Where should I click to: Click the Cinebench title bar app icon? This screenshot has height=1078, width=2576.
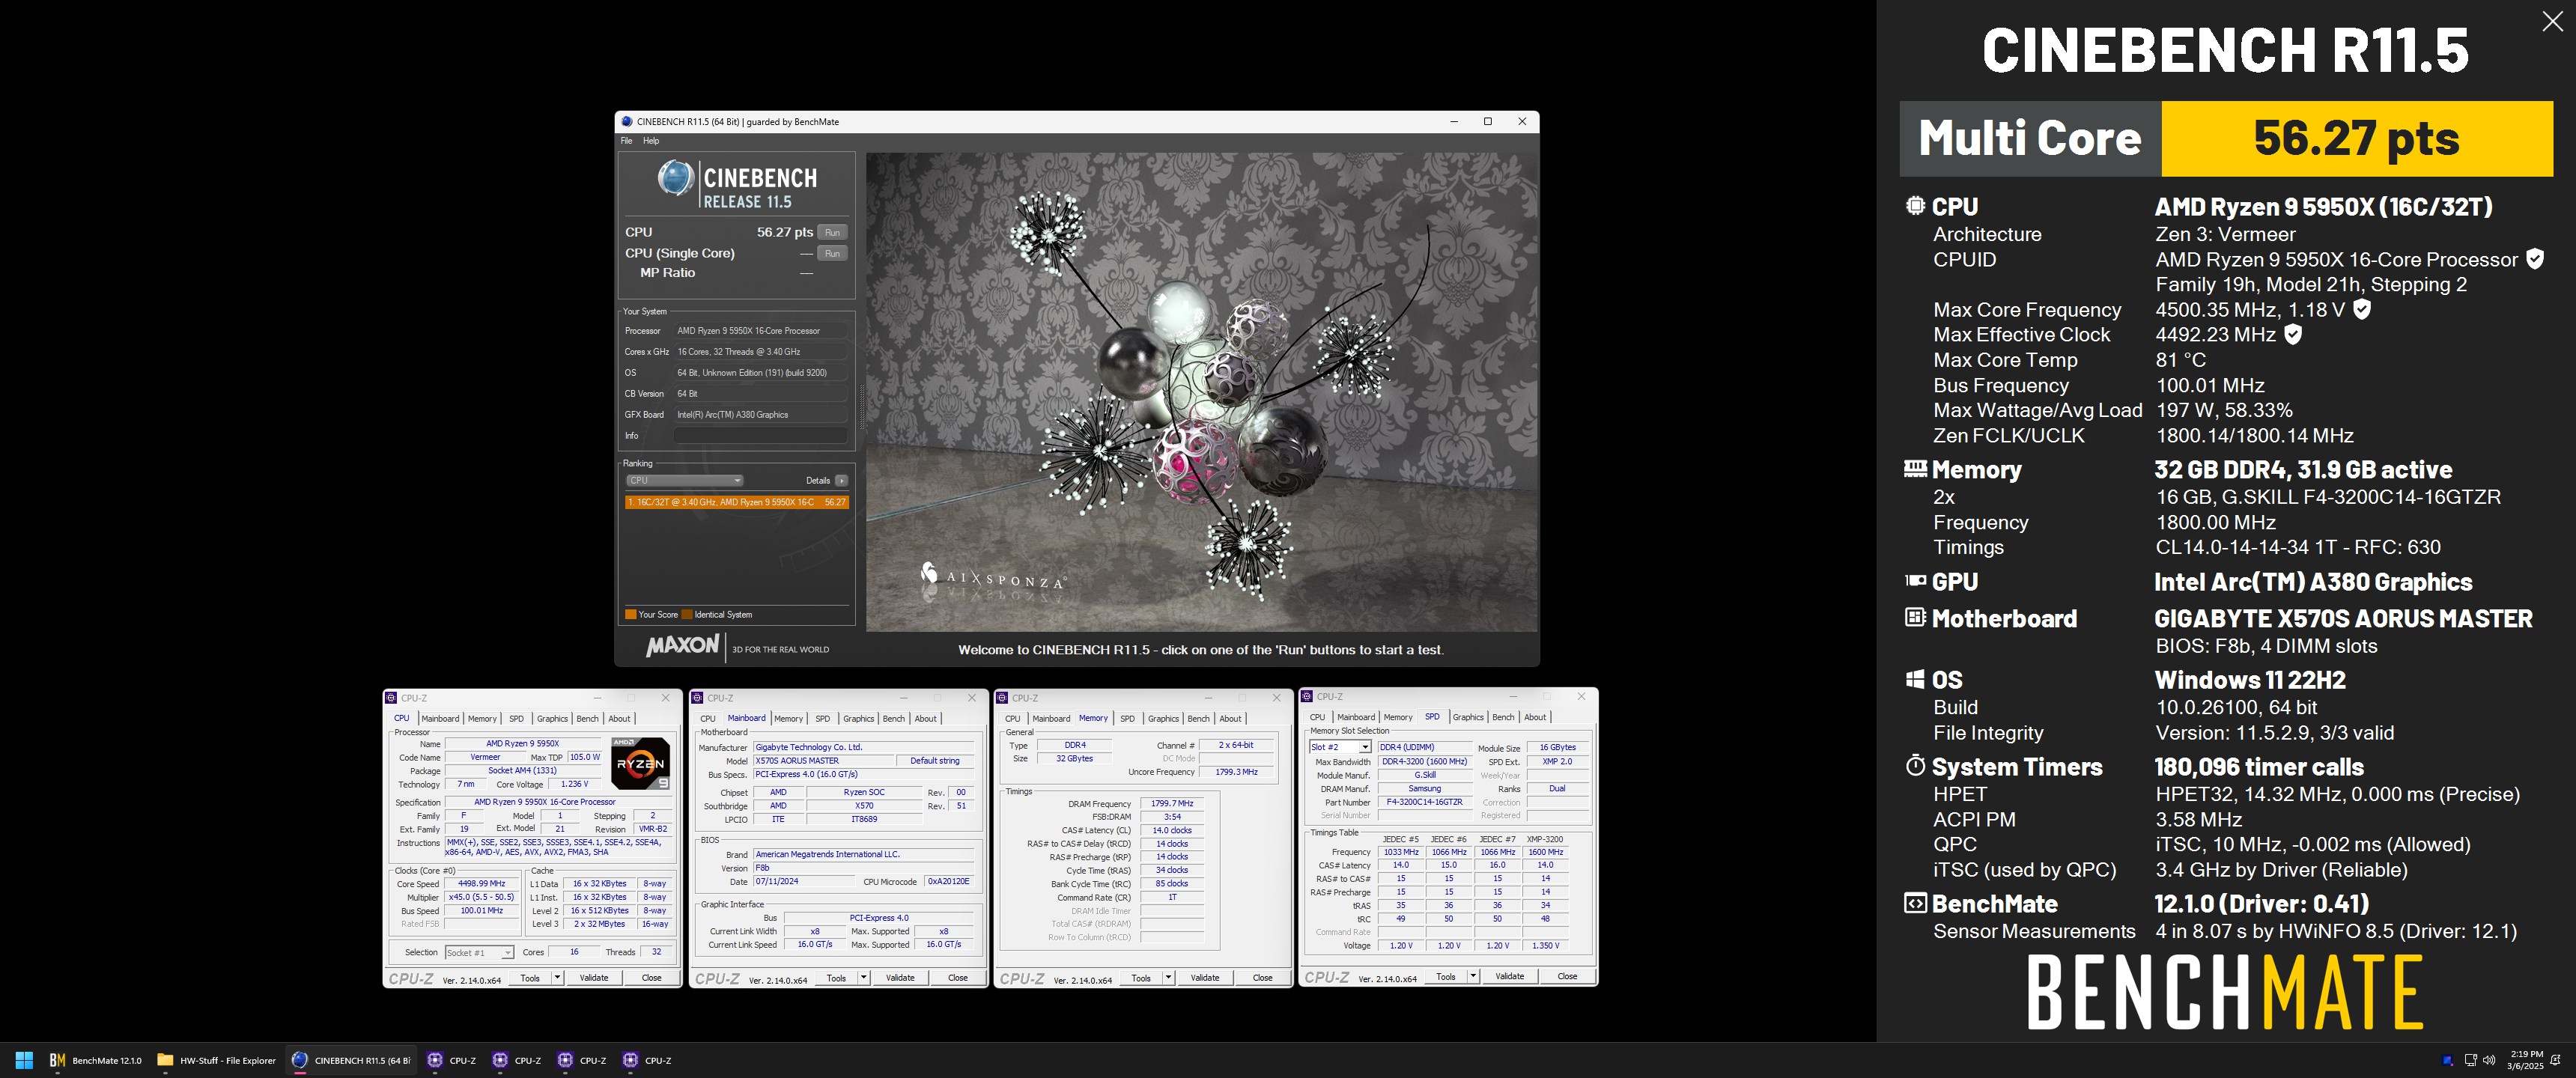[627, 122]
